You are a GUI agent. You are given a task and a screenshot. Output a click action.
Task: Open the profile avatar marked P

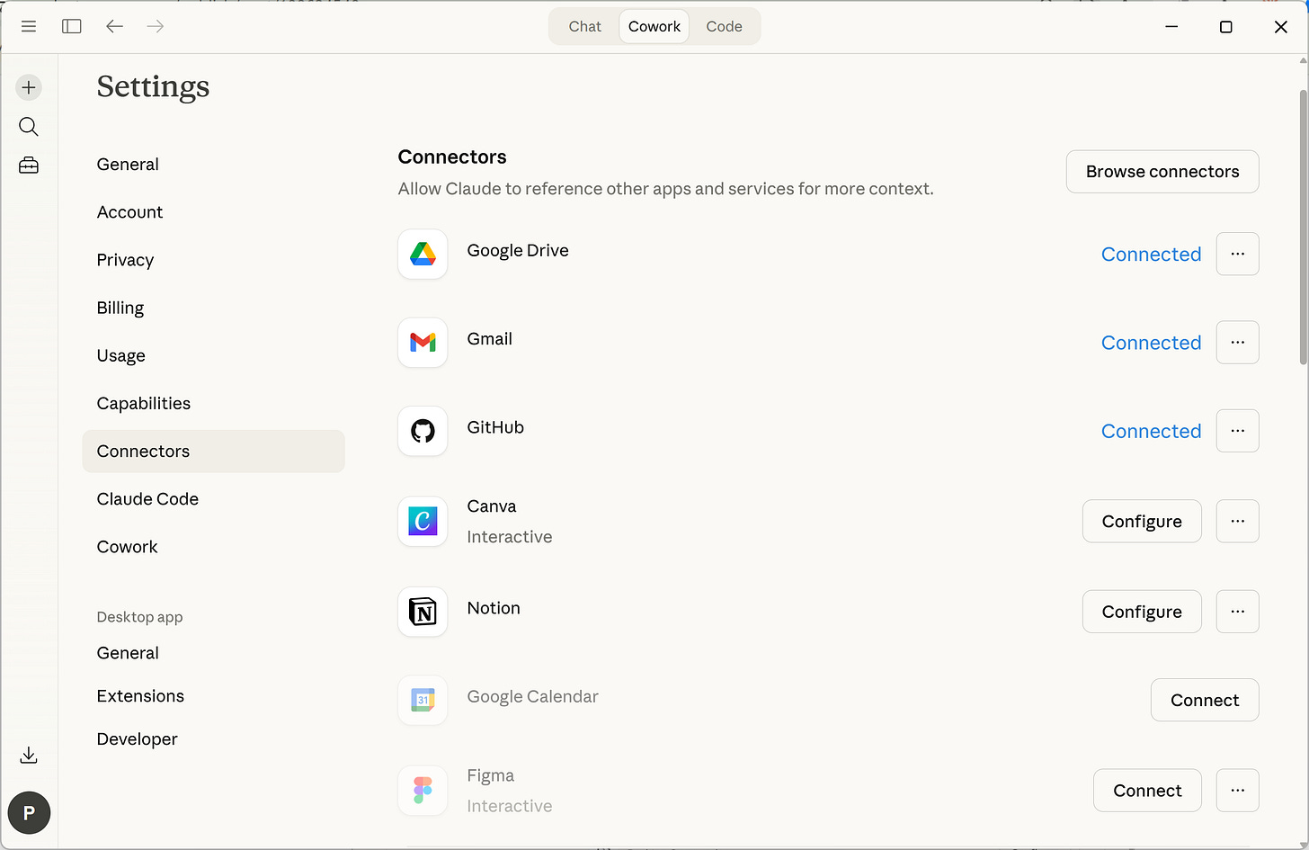point(29,812)
